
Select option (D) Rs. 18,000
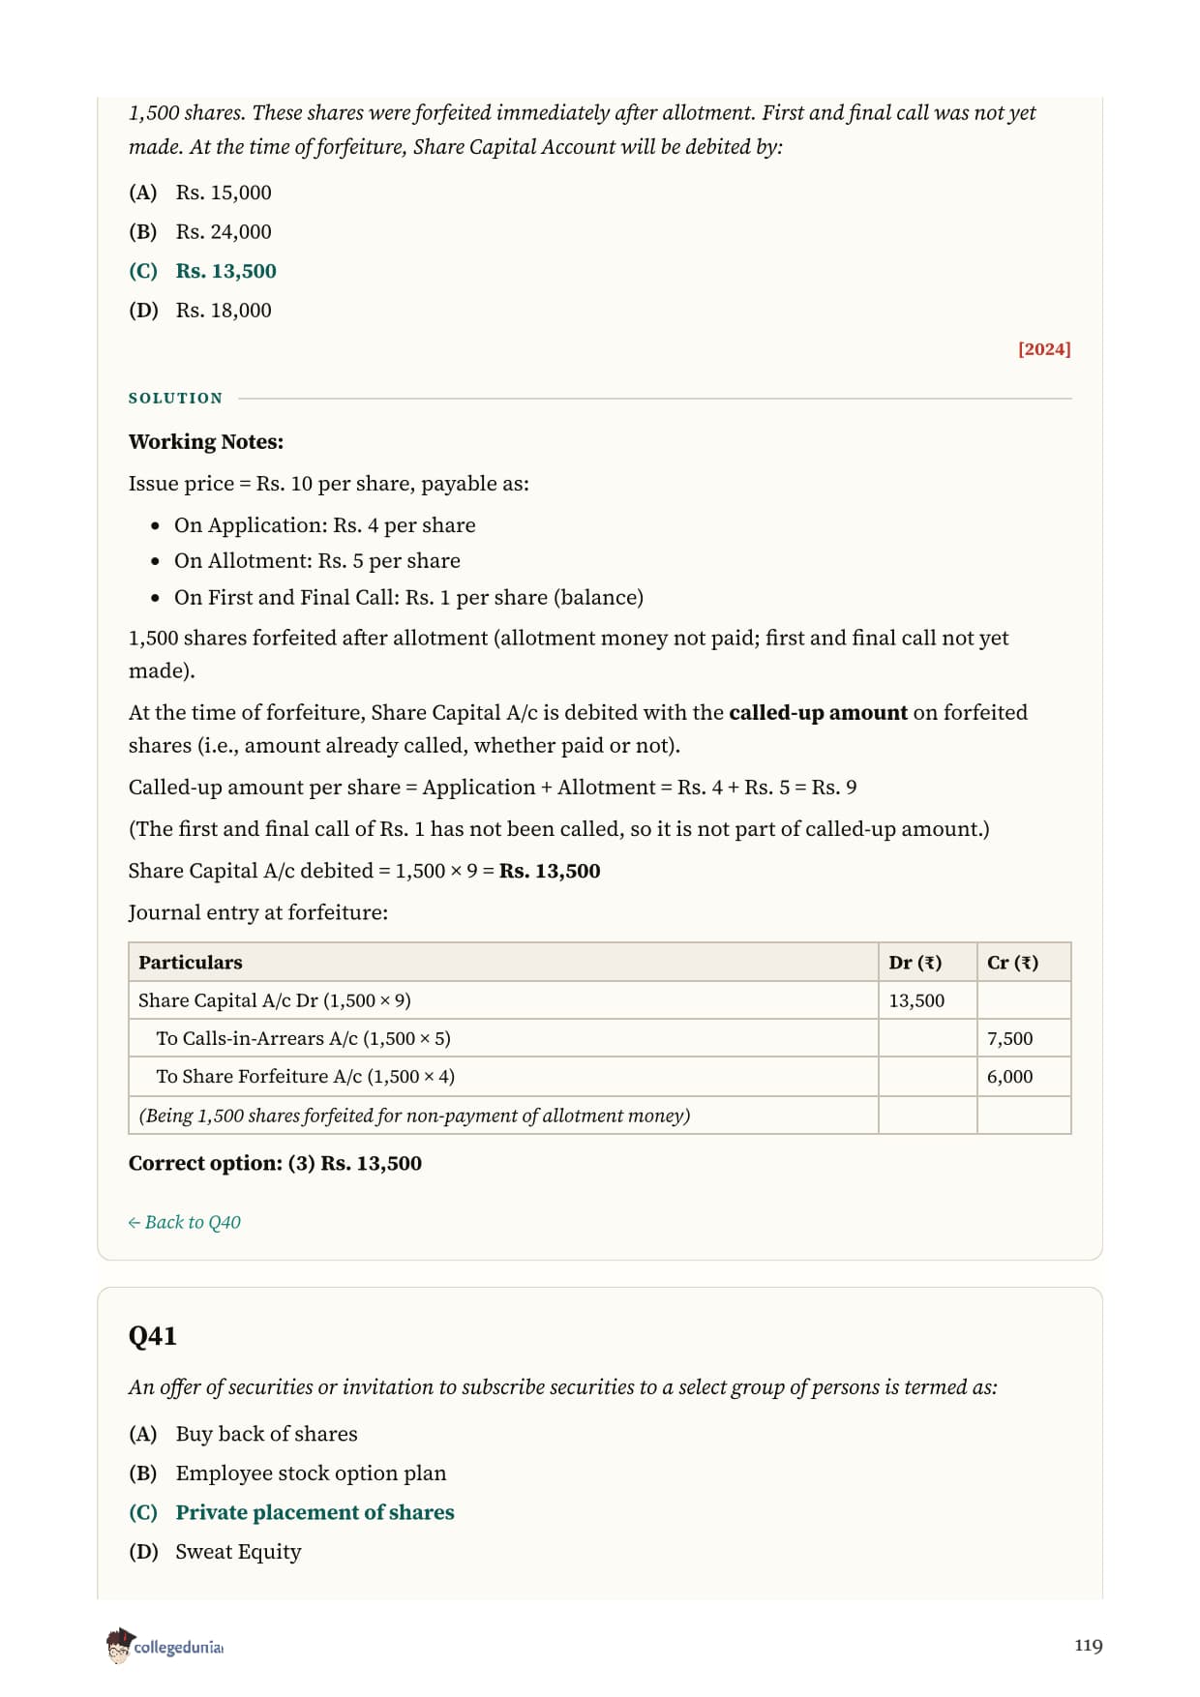200,311
